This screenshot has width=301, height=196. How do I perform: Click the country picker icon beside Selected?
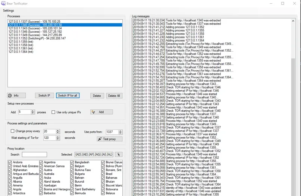point(119,154)
